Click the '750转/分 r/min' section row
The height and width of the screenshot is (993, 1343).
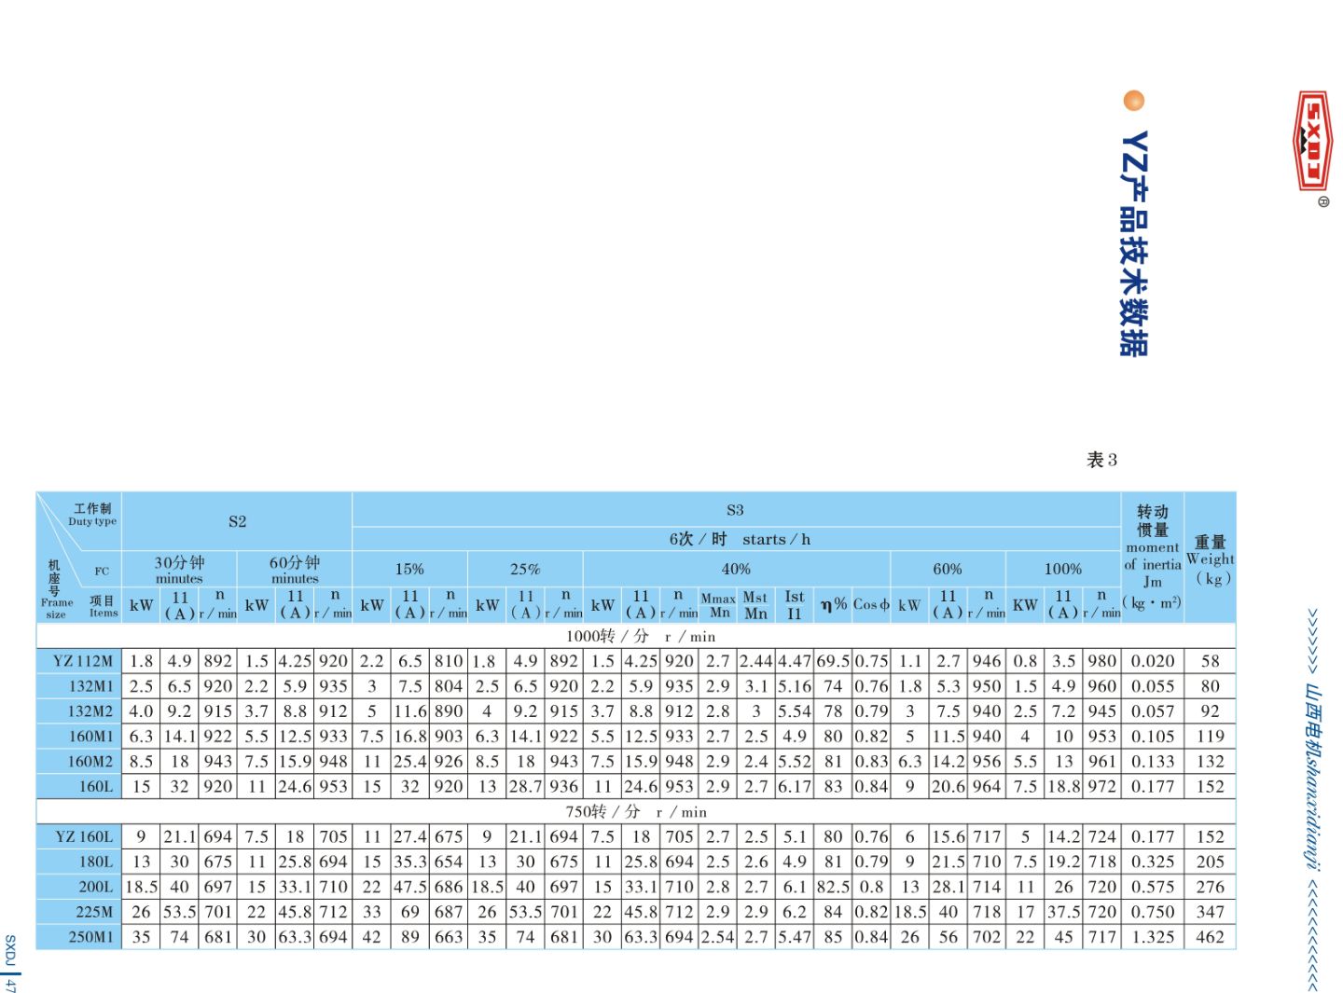click(x=636, y=811)
